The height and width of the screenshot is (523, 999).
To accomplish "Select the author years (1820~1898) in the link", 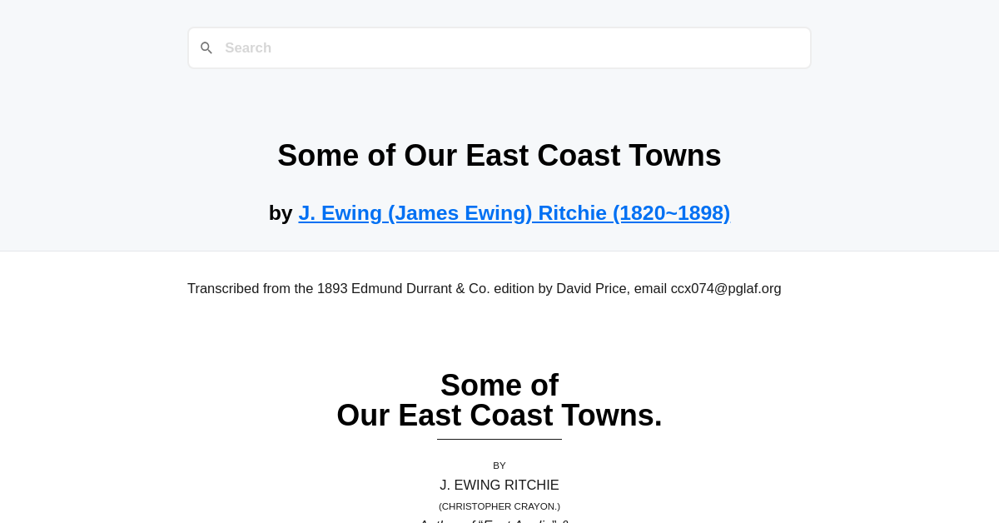I will (672, 212).
